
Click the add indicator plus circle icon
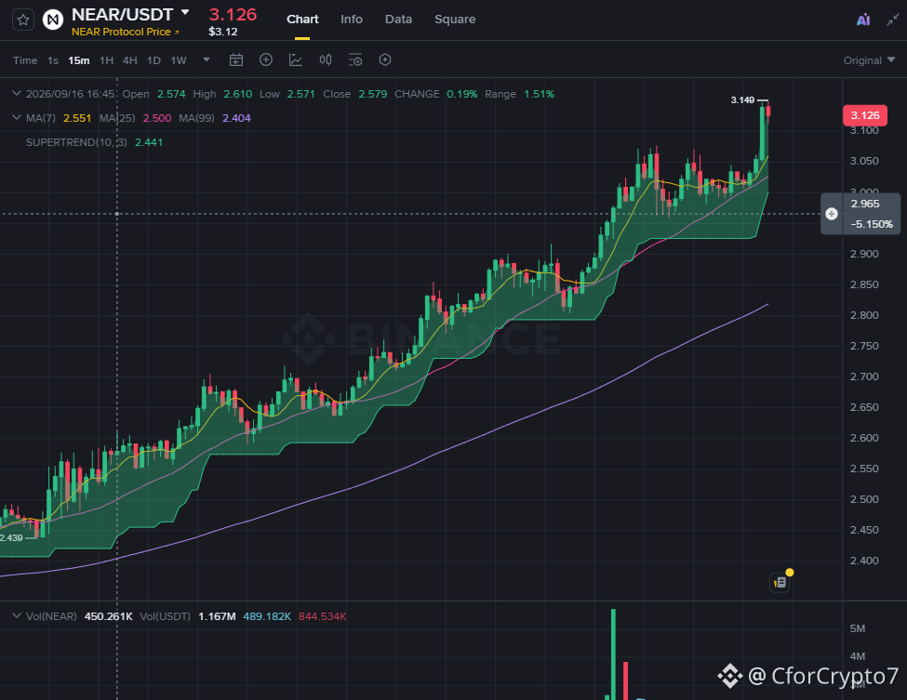point(266,59)
